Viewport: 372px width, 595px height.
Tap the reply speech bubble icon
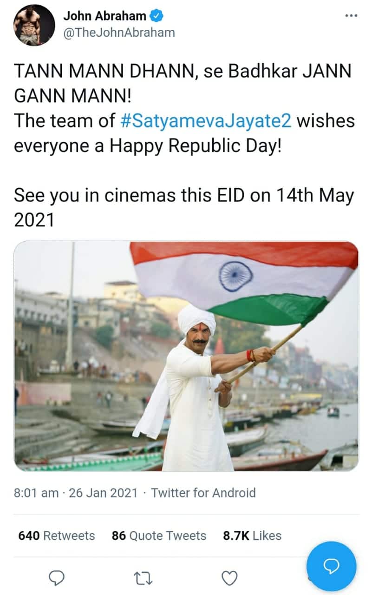pos(56,578)
